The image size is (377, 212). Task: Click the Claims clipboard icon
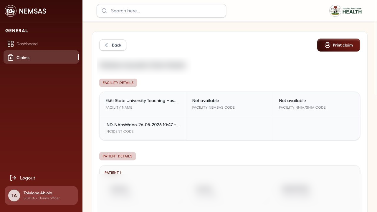(11, 58)
